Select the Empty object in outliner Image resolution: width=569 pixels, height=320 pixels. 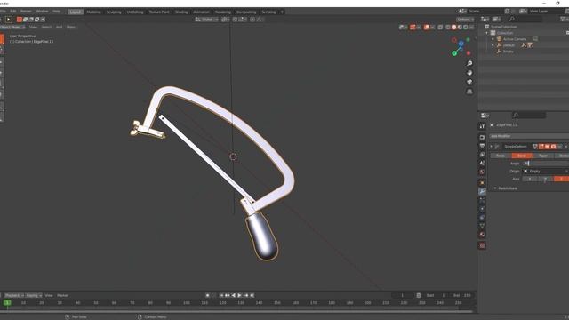click(508, 52)
